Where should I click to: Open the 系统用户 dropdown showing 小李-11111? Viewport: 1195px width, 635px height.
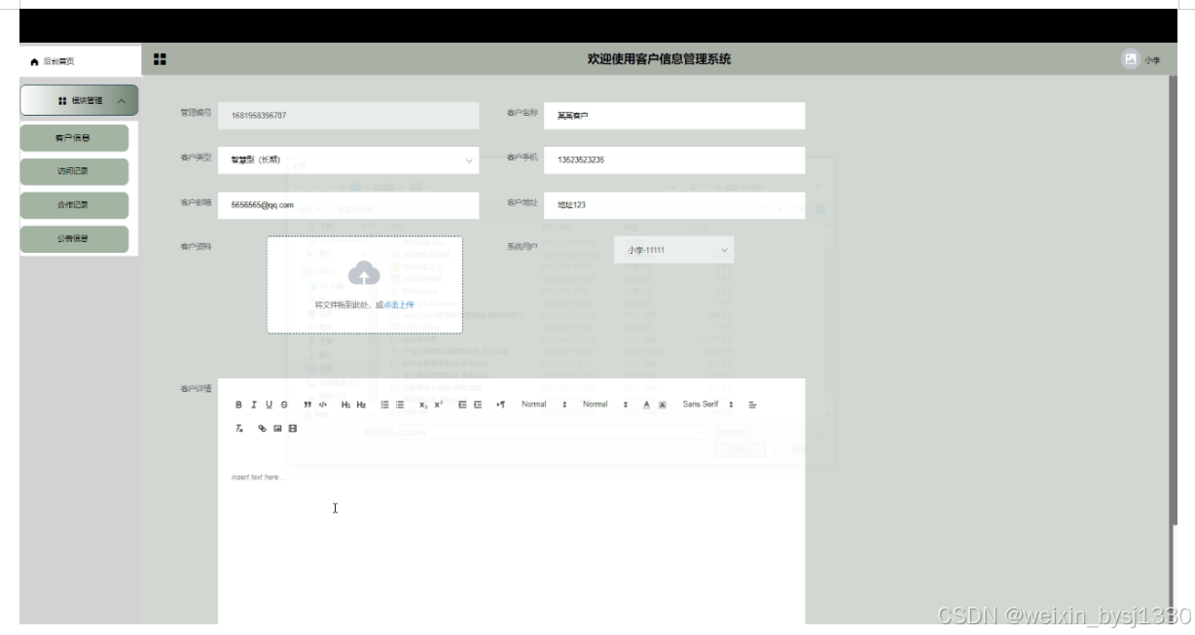[674, 250]
